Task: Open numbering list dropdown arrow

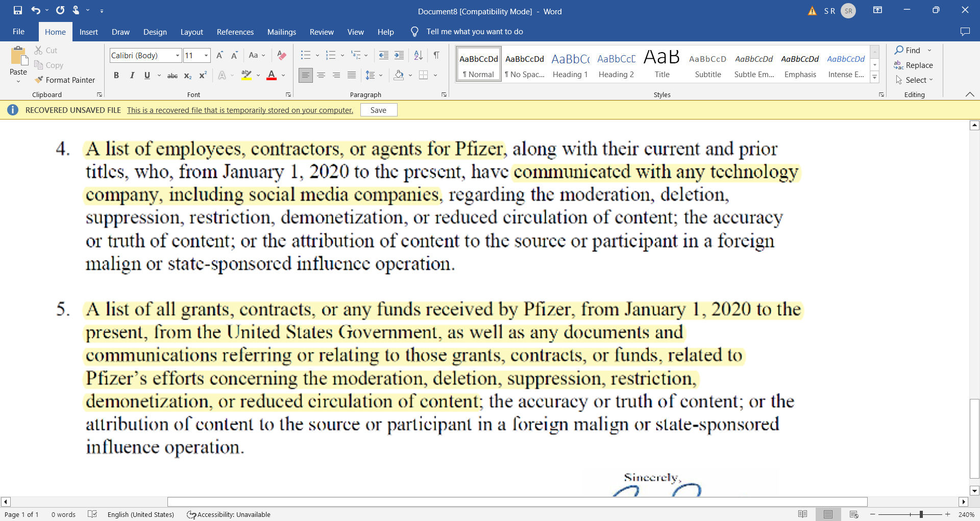Action: 342,55
